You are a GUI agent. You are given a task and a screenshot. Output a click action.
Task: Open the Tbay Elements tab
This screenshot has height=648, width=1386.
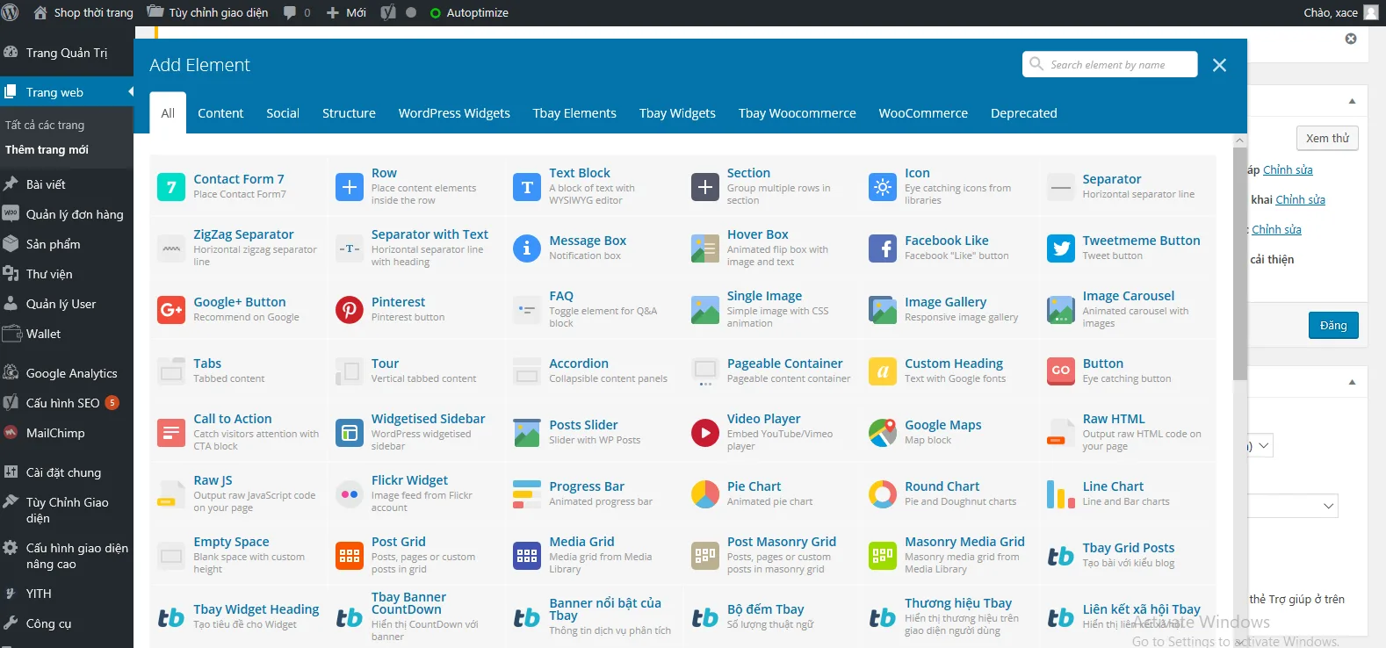(x=574, y=113)
